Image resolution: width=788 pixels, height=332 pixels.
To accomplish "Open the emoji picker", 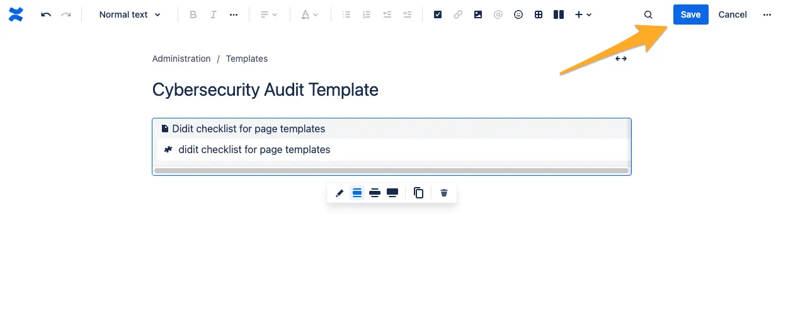I will (518, 14).
